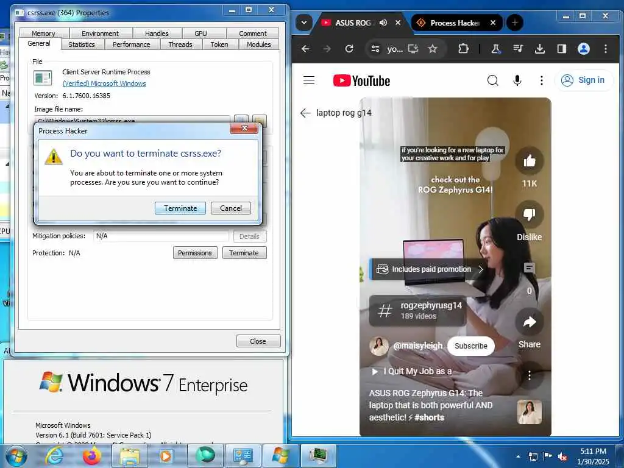Open the media control icon
The width and height of the screenshot is (624, 468).
(518, 49)
